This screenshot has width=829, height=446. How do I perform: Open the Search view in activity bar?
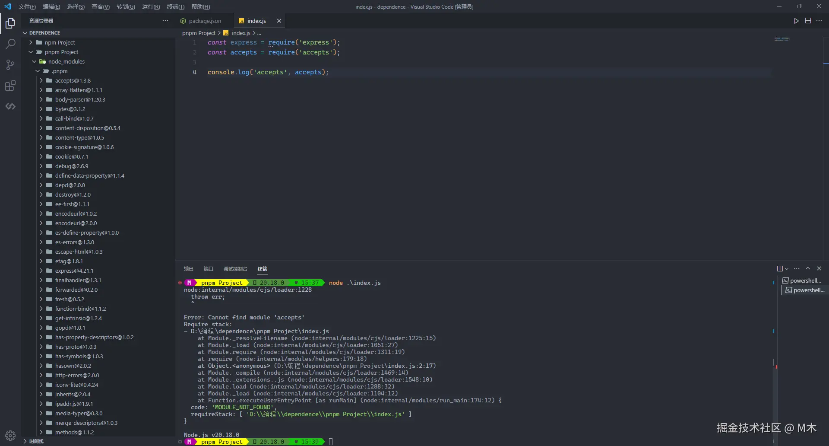tap(10, 44)
